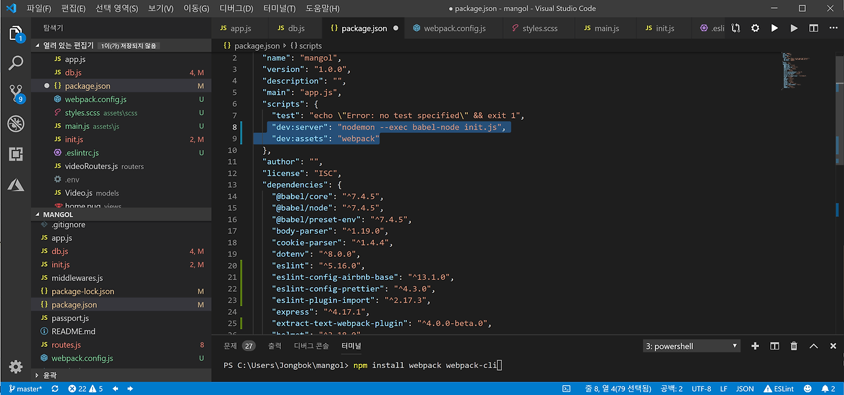Close the terminal panel
This screenshot has width=844, height=395.
832,346
